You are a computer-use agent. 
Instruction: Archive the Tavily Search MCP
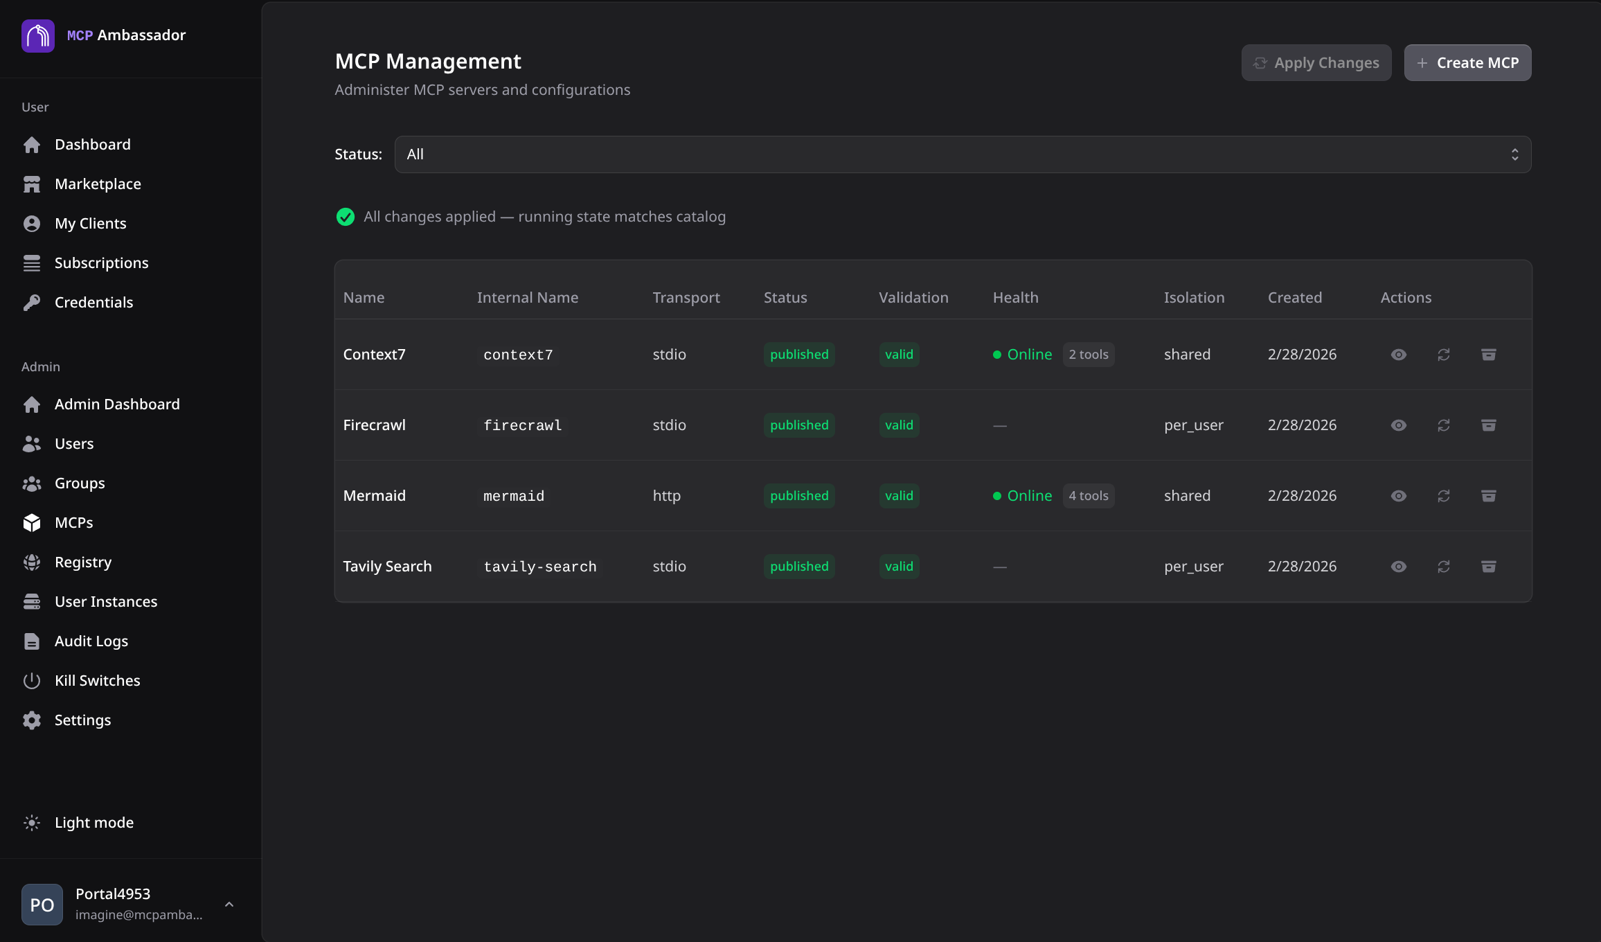1489,567
